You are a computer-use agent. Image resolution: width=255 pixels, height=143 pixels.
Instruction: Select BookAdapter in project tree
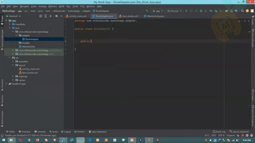32,39
